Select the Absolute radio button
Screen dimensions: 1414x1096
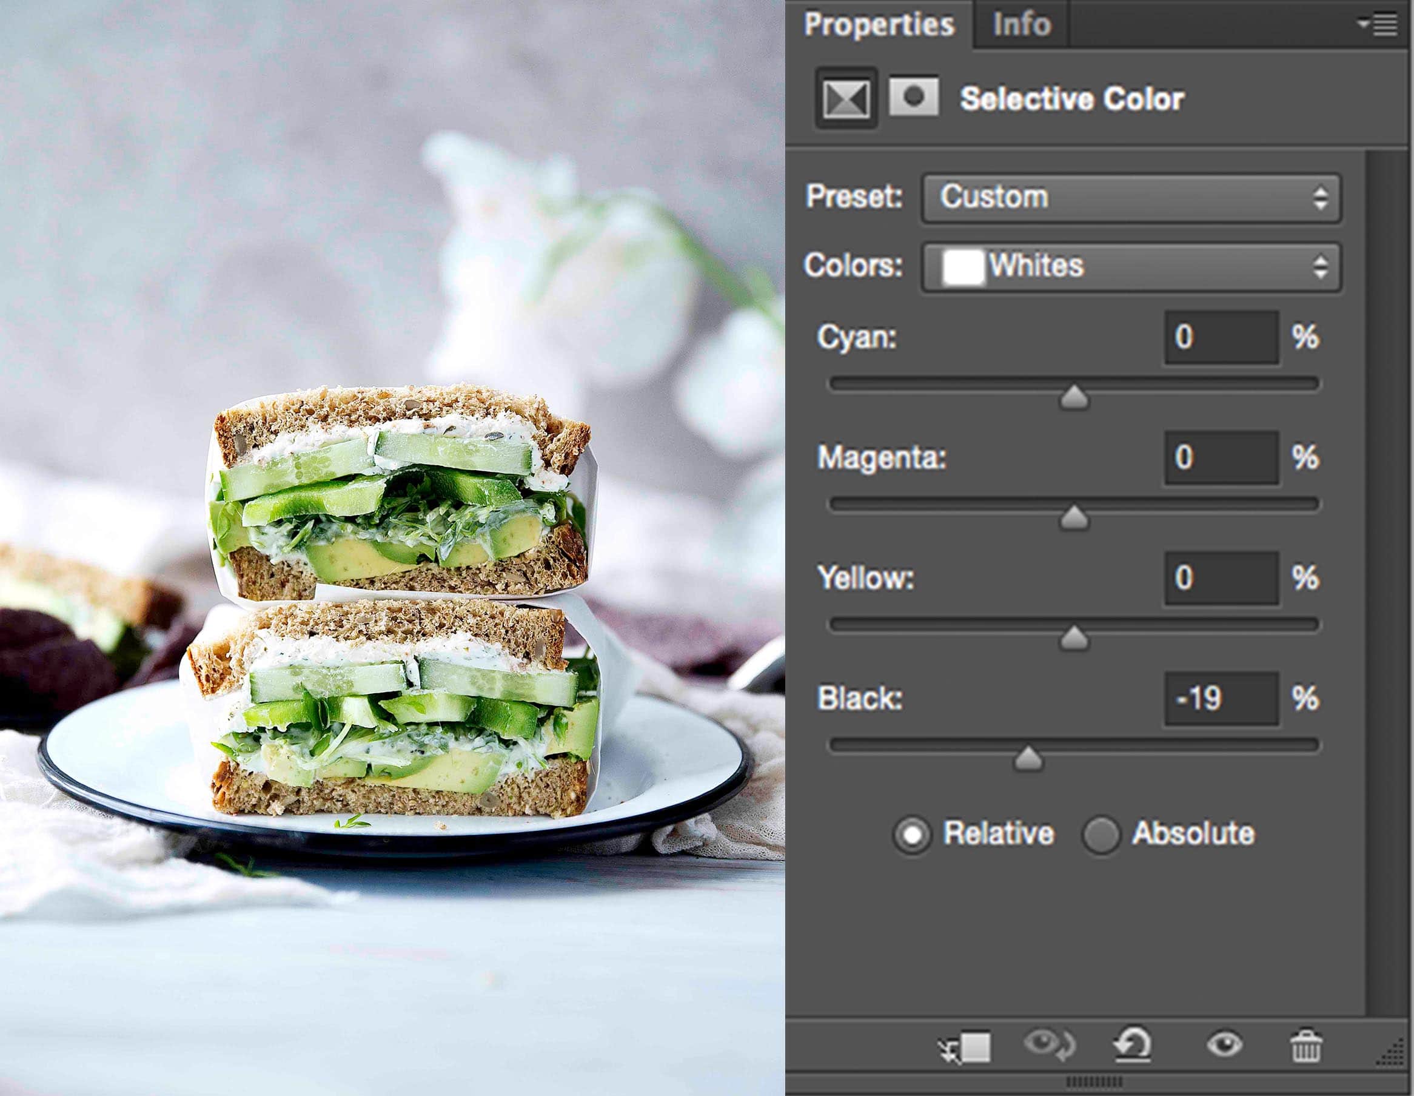pyautogui.click(x=1100, y=835)
